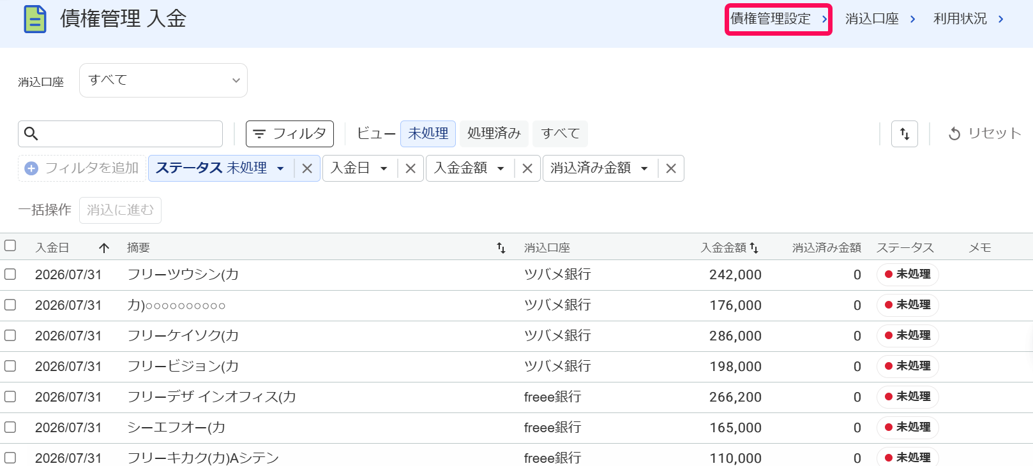Check the row for フリーツウシン(カ
The image size is (1033, 466).
pos(10,274)
